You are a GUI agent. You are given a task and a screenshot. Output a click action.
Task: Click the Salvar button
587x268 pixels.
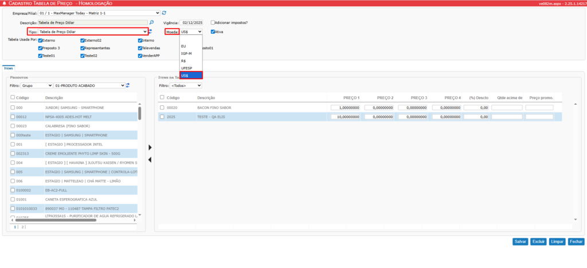coord(520,242)
